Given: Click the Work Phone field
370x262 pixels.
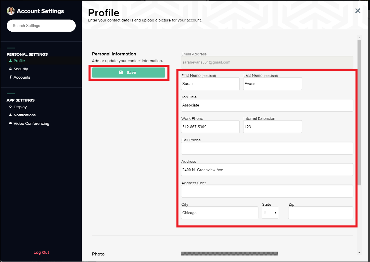Looking at the screenshot, I should click(210, 127).
